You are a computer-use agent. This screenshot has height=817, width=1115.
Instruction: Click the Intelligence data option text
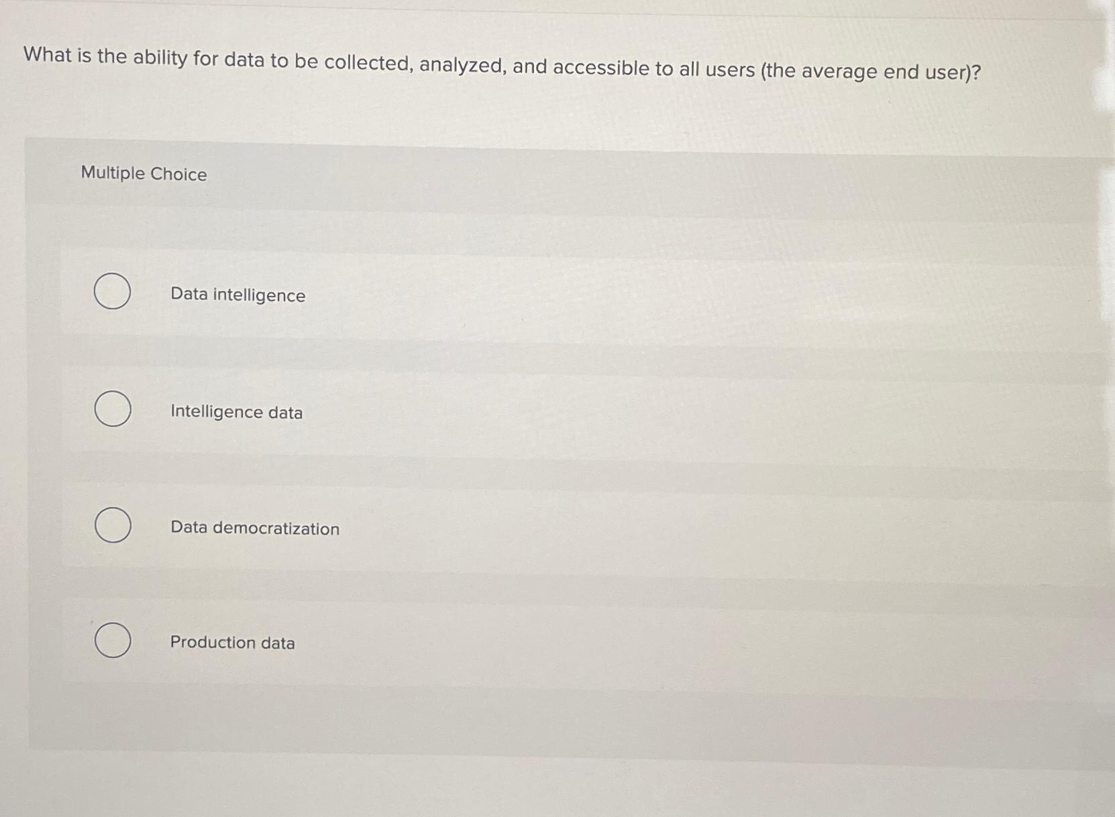pos(236,413)
